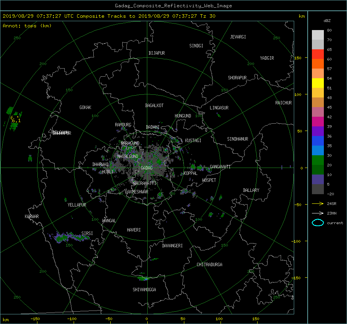Select the GOKAK label

pos(85,107)
